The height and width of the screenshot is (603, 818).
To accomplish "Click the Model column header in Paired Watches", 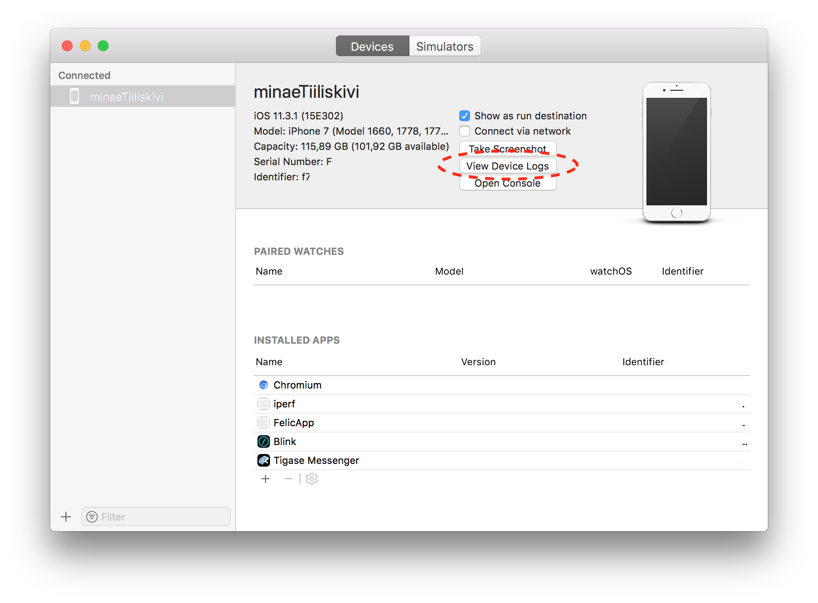I will [449, 271].
